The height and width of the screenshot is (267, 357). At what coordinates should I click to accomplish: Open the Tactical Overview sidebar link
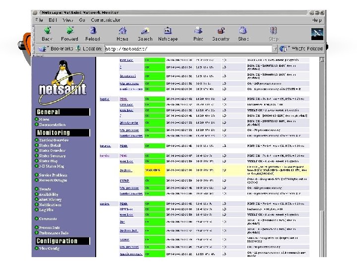54,140
